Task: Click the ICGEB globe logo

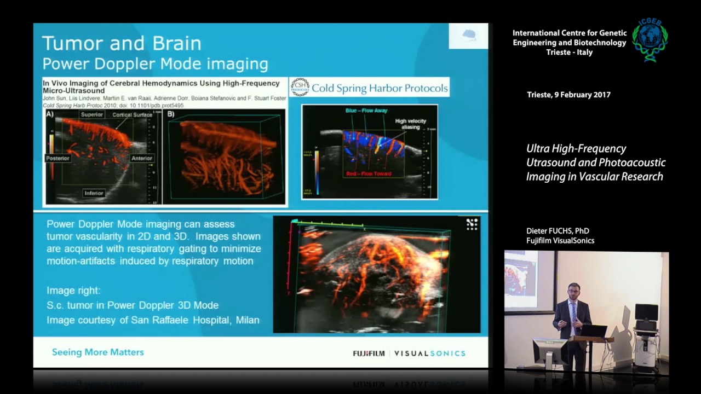Action: [x=650, y=39]
